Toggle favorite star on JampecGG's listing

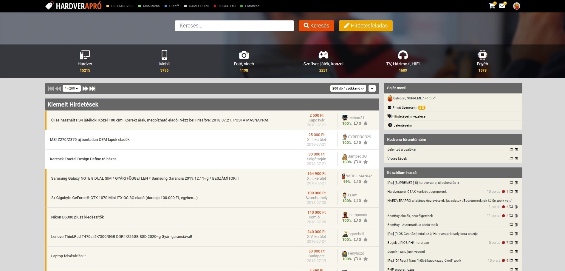(366, 162)
